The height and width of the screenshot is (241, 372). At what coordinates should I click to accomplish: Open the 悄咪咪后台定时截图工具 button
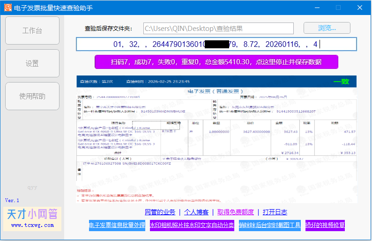pos(269,225)
